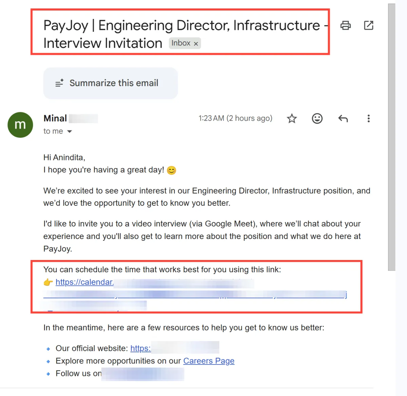Screen dimensions: 407x396
Task: Click the greeting text 'Hi Anindita,'
Action: (64, 158)
